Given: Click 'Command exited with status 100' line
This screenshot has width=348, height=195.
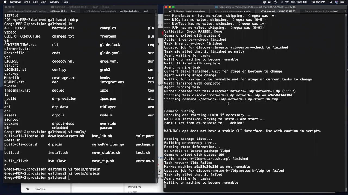Looking at the screenshot, I should [194, 155].
